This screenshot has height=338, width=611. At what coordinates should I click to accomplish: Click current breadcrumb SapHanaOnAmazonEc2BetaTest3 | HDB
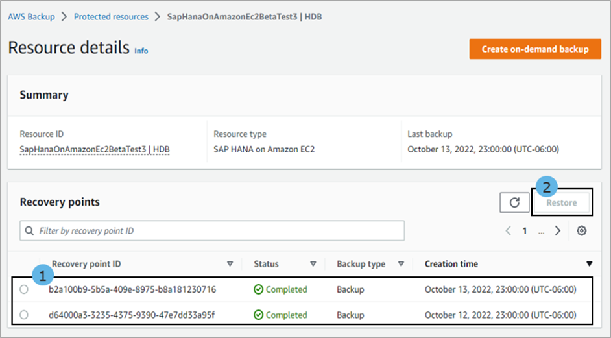coord(245,17)
